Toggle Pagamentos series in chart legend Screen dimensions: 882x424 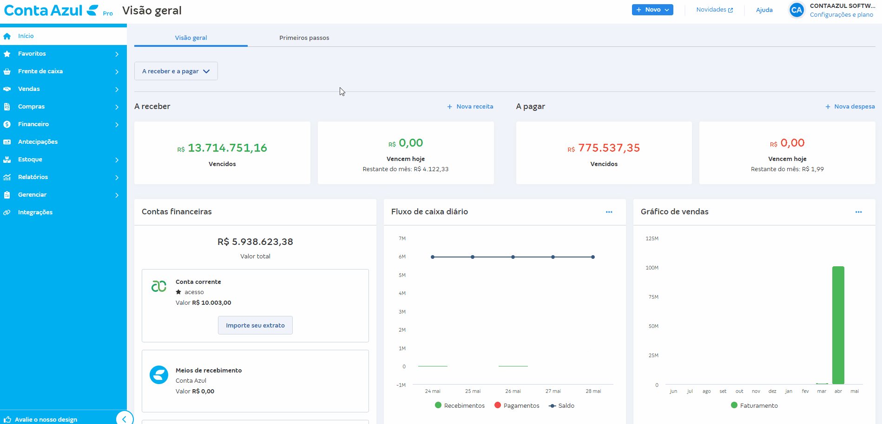coord(517,405)
